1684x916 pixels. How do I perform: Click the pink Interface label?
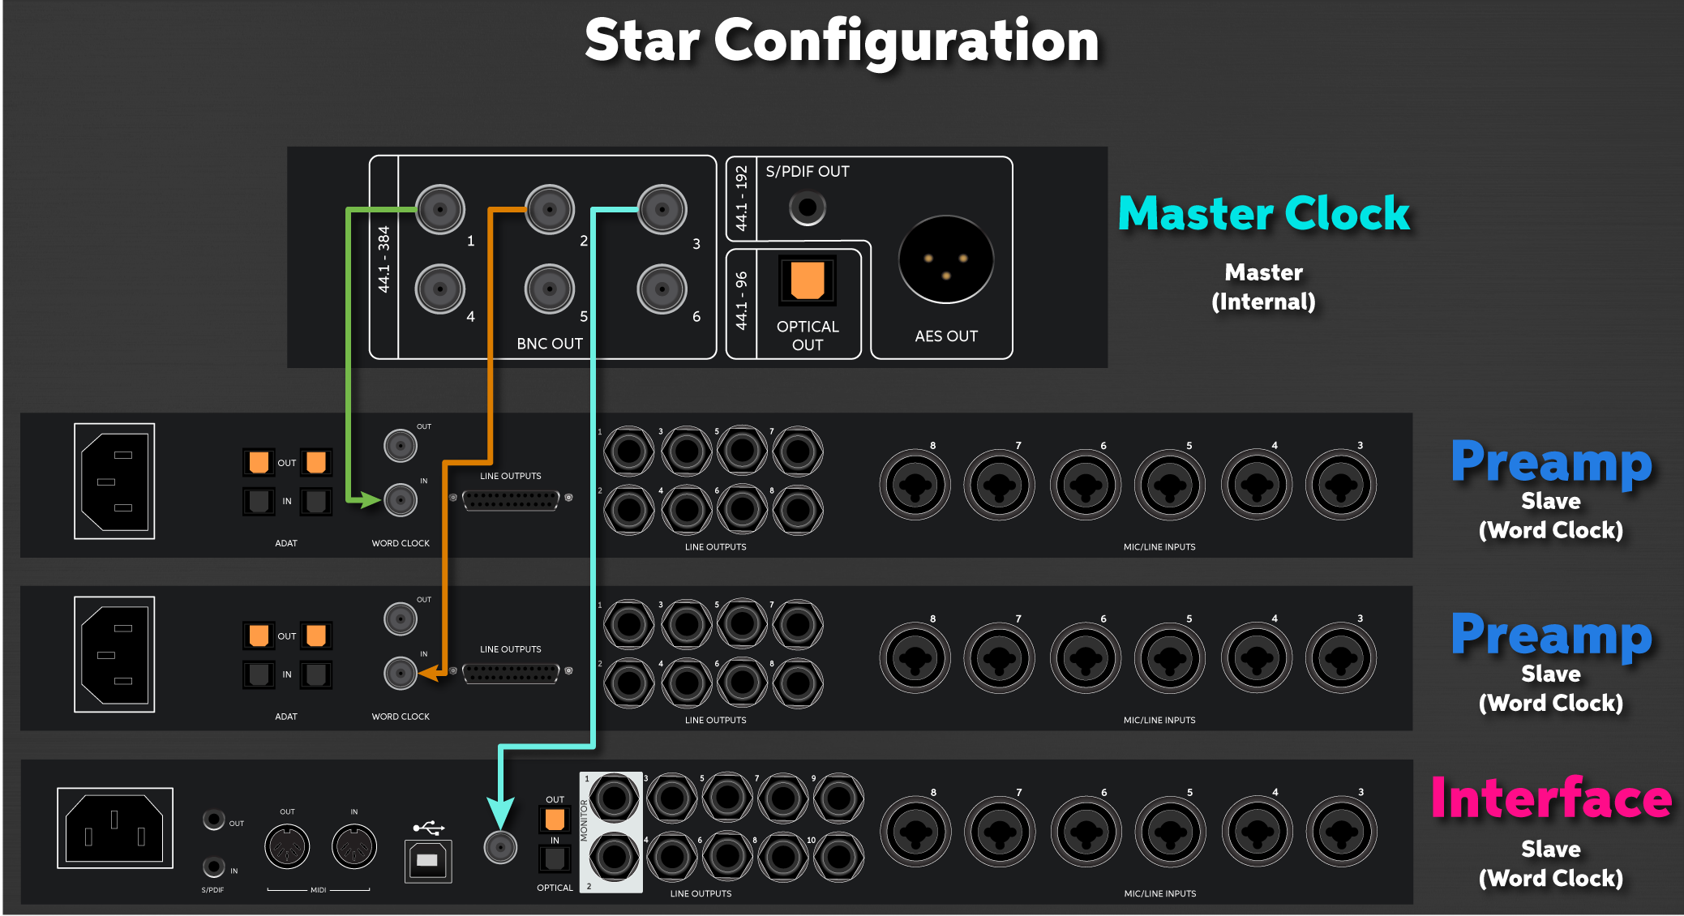coord(1551,798)
